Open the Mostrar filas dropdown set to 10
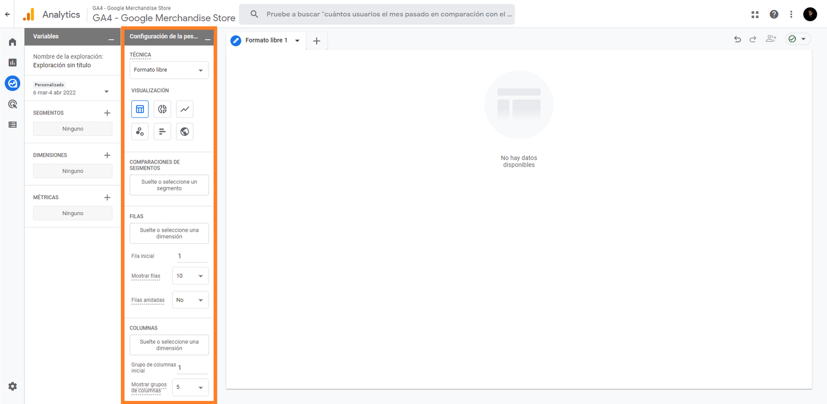This screenshot has width=827, height=404. coord(190,276)
